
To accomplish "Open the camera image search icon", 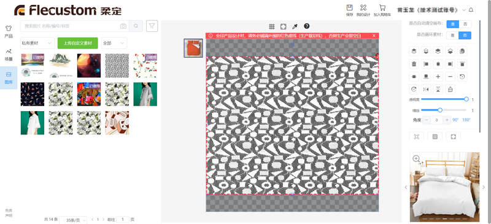I will click(123, 26).
